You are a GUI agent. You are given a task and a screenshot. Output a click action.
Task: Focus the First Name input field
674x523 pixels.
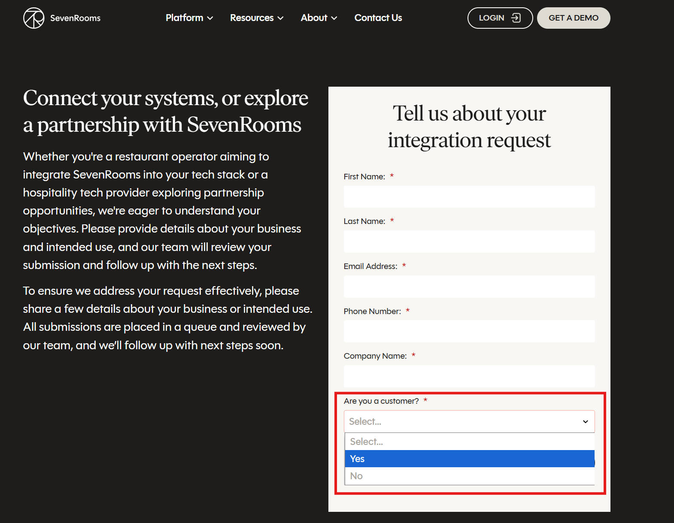tap(469, 197)
